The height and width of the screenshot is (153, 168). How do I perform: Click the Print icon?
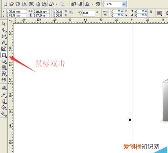[x=24, y=4]
